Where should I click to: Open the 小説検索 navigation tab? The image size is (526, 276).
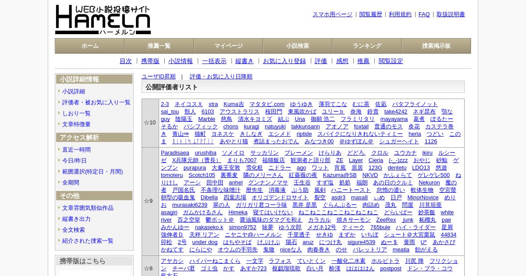coord(298,46)
